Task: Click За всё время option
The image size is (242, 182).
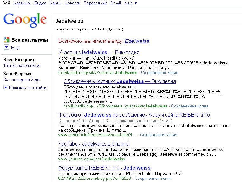Action: coord(17,74)
